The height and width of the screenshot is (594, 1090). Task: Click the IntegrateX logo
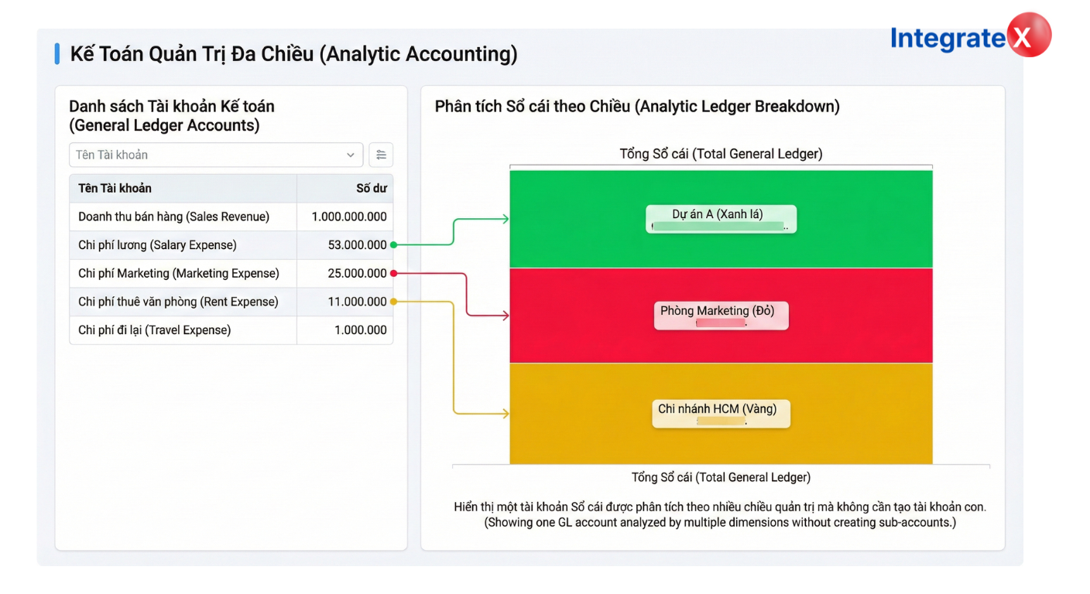coord(970,36)
